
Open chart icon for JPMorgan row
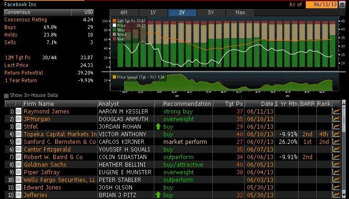click(336, 119)
